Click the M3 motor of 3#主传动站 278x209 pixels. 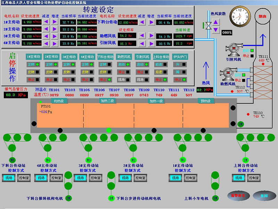click(88, 150)
